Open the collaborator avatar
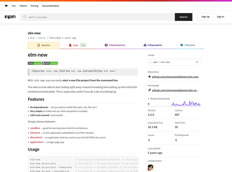232x172 pixels. pos(151,168)
